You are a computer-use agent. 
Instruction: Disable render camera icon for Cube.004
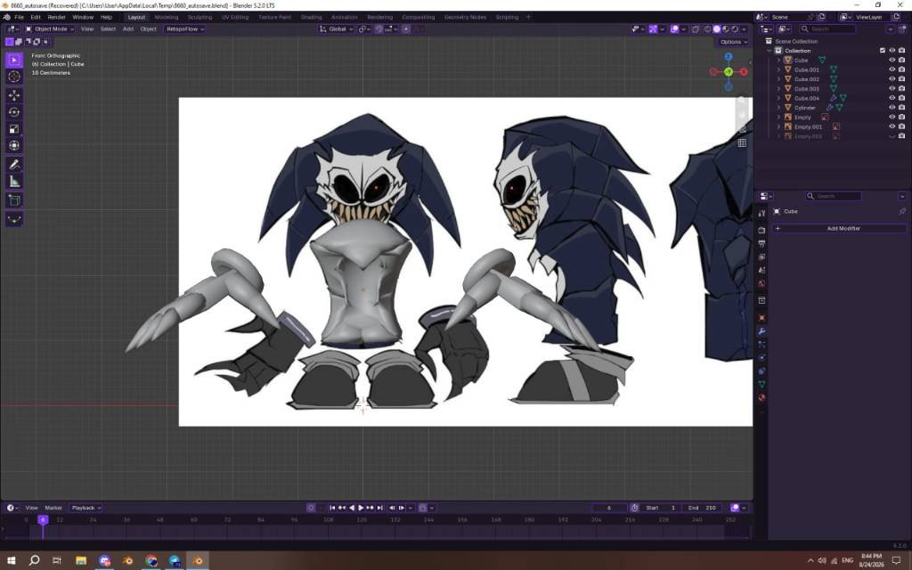901,98
